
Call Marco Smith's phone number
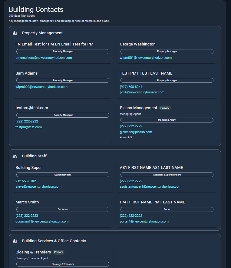(x=27, y=216)
